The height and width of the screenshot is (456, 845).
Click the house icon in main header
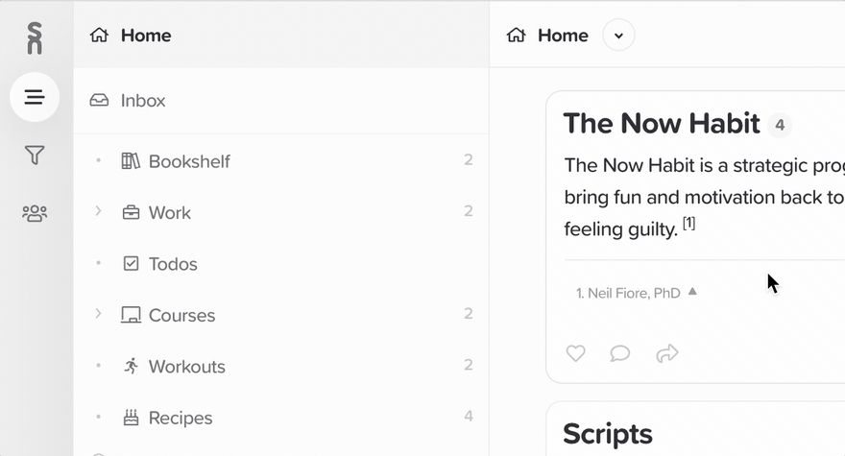517,35
